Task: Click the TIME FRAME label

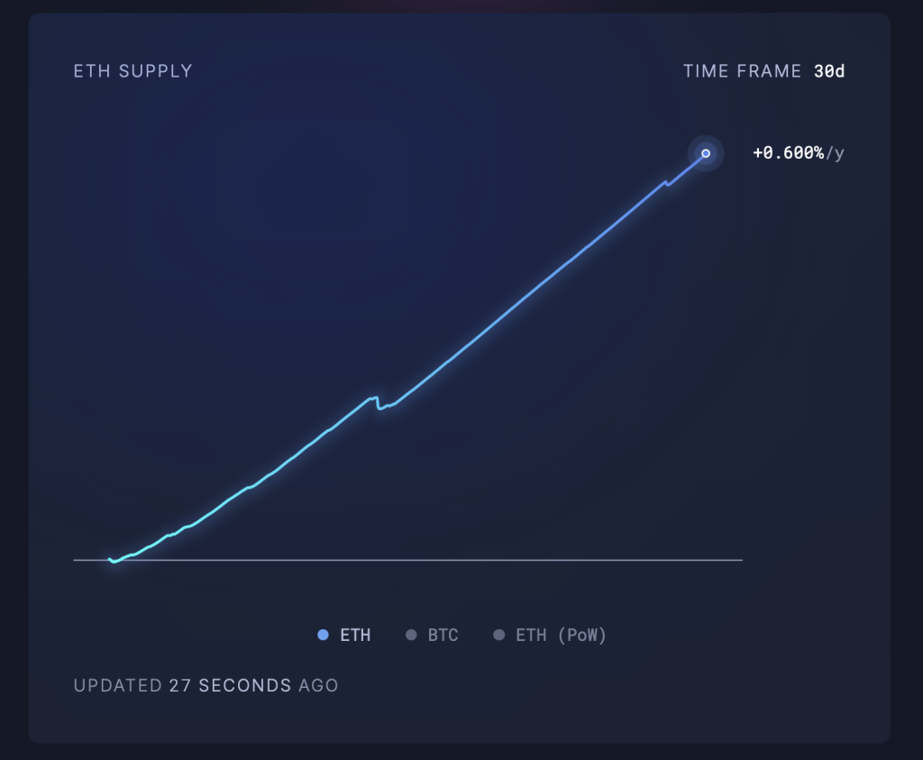Action: [x=741, y=71]
